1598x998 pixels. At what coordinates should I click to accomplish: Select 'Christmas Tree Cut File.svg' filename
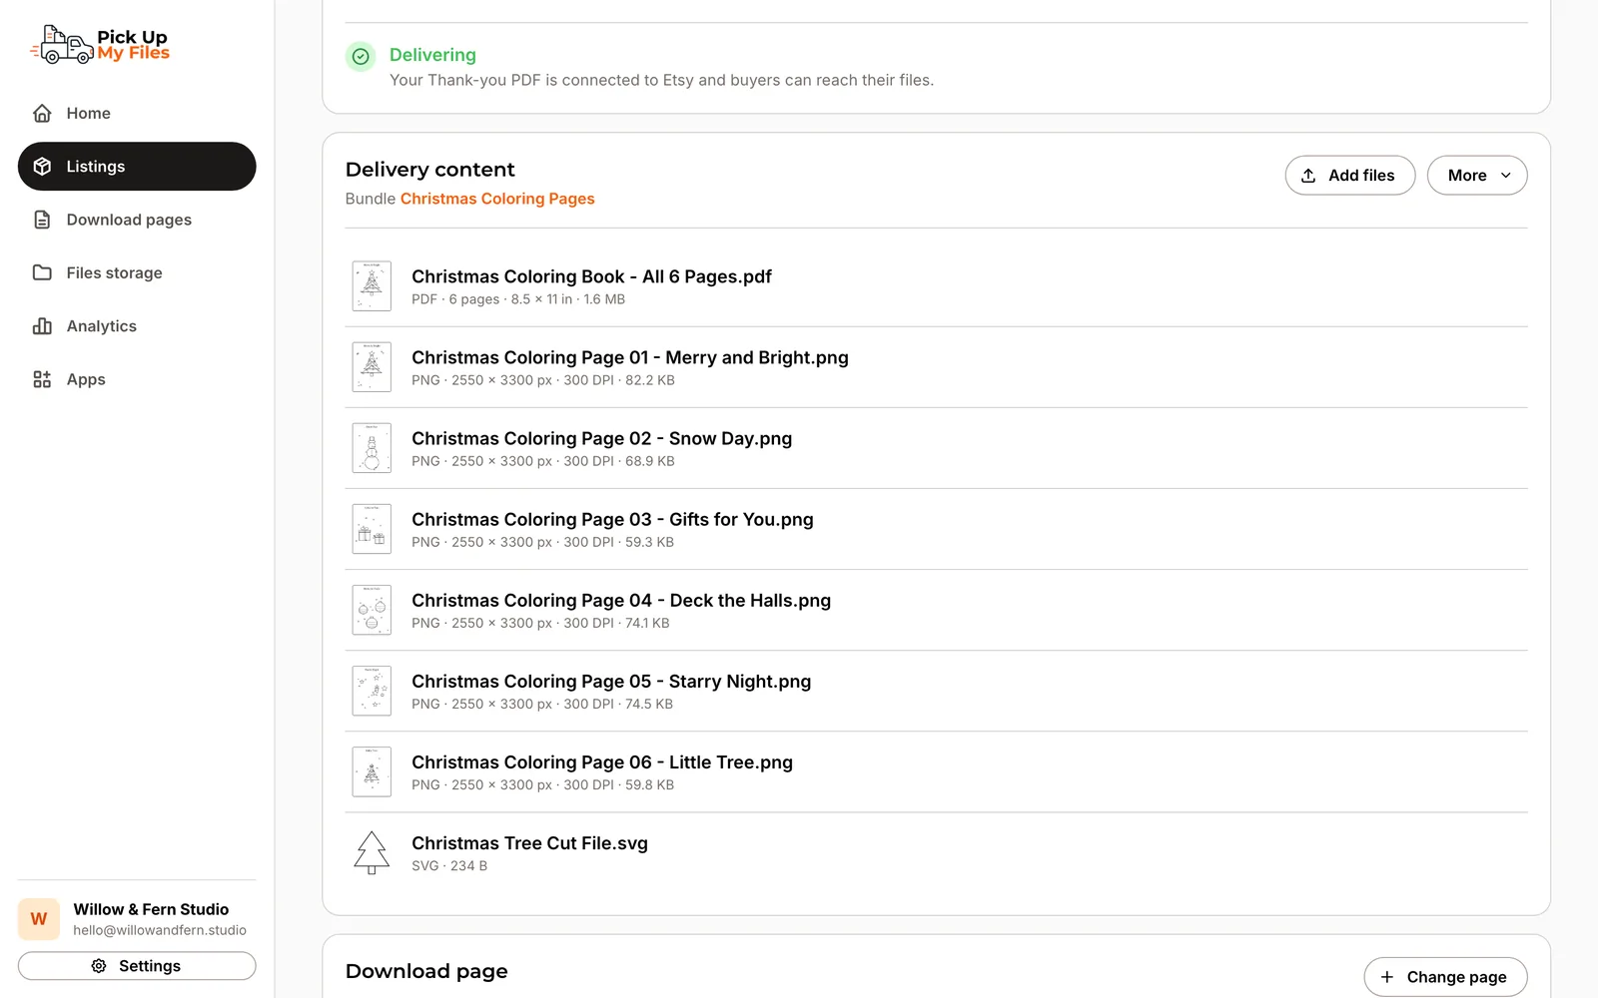click(529, 843)
